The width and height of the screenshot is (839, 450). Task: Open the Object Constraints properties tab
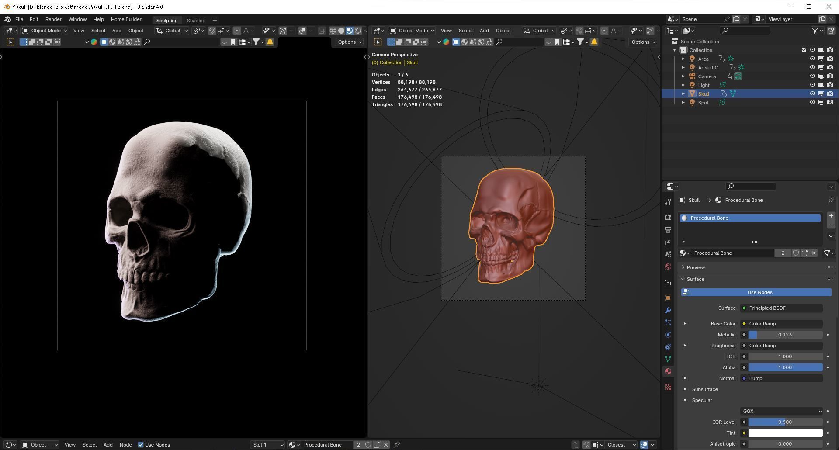point(668,347)
